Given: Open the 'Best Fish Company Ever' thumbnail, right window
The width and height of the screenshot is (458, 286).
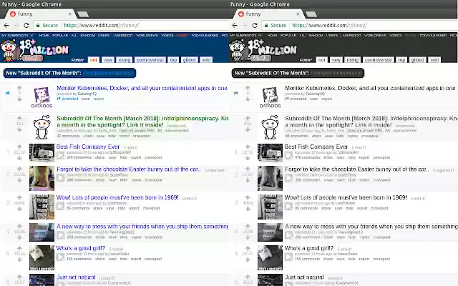Looking at the screenshot, I should click(270, 152).
